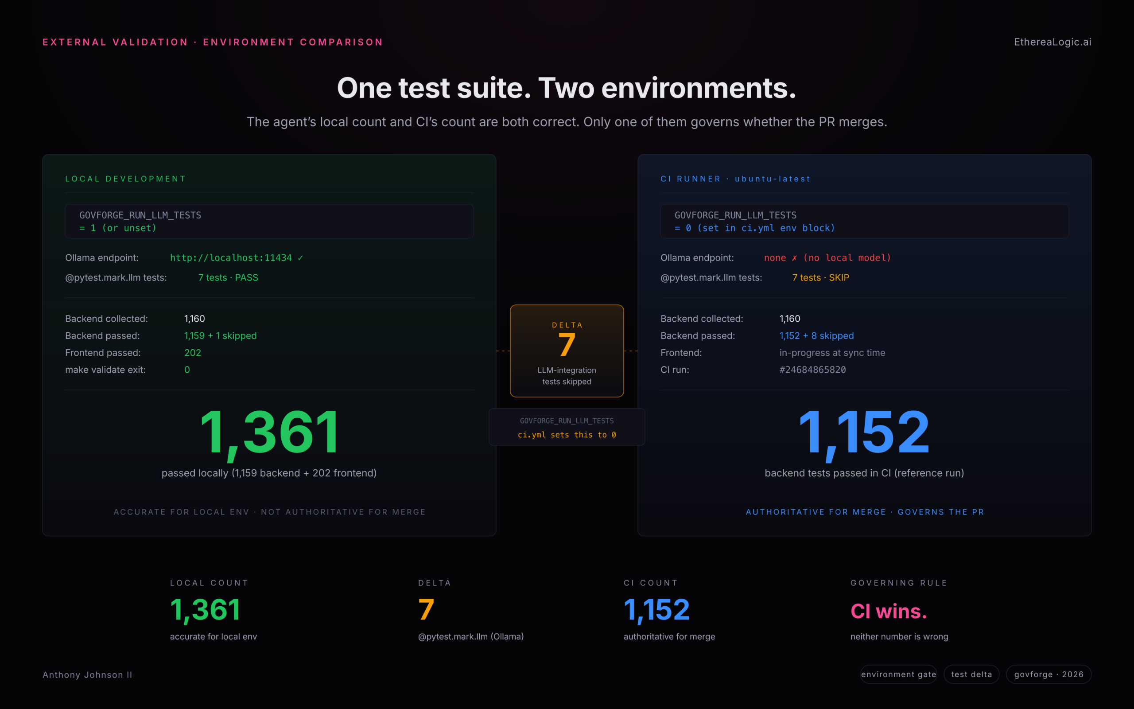Click the 'none ✗ (no local model)' endpoint value
The height and width of the screenshot is (709, 1134).
tap(827, 258)
